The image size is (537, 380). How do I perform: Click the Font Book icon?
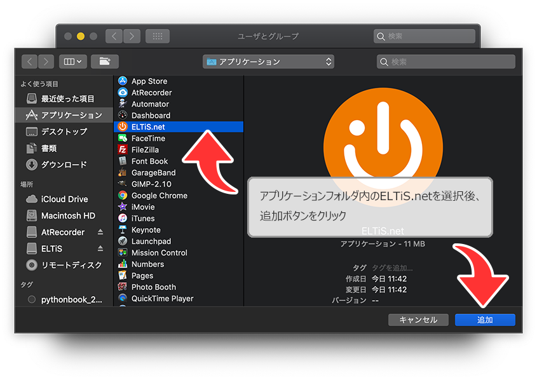(123, 161)
